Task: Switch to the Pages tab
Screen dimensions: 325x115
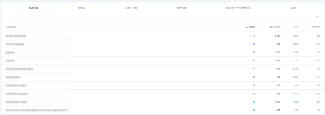Action: [x=82, y=8]
